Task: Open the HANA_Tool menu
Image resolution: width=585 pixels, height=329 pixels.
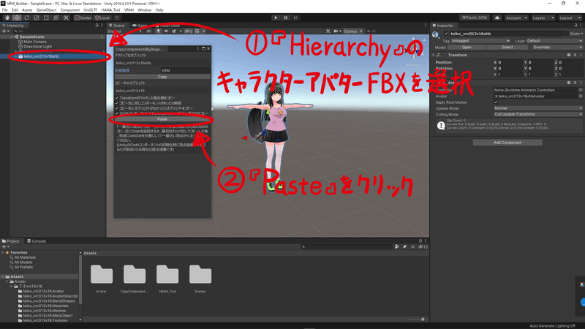Action: [x=110, y=10]
